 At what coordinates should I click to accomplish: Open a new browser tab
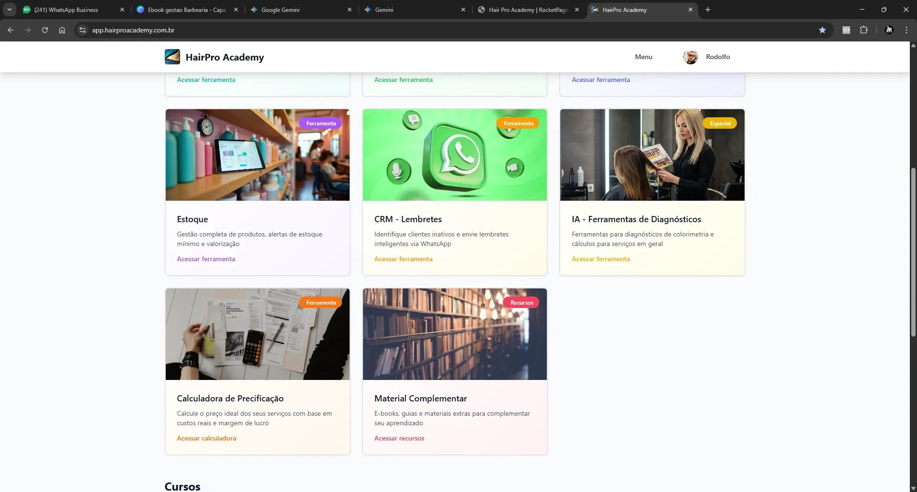point(708,10)
